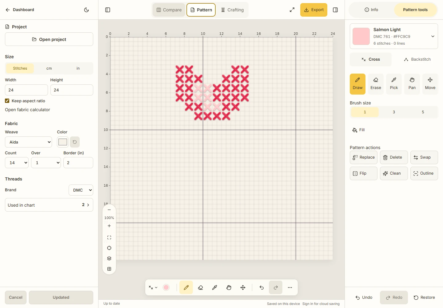Screen dimensions: 443x308
Task: Open stitch type dropdown in bottom toolbar
Action: 153,287
